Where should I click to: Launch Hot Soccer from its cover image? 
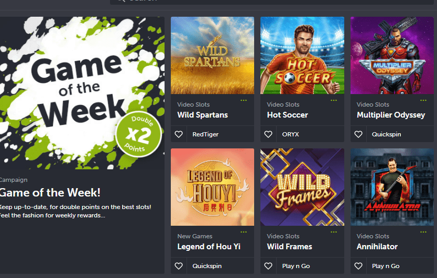coord(302,55)
